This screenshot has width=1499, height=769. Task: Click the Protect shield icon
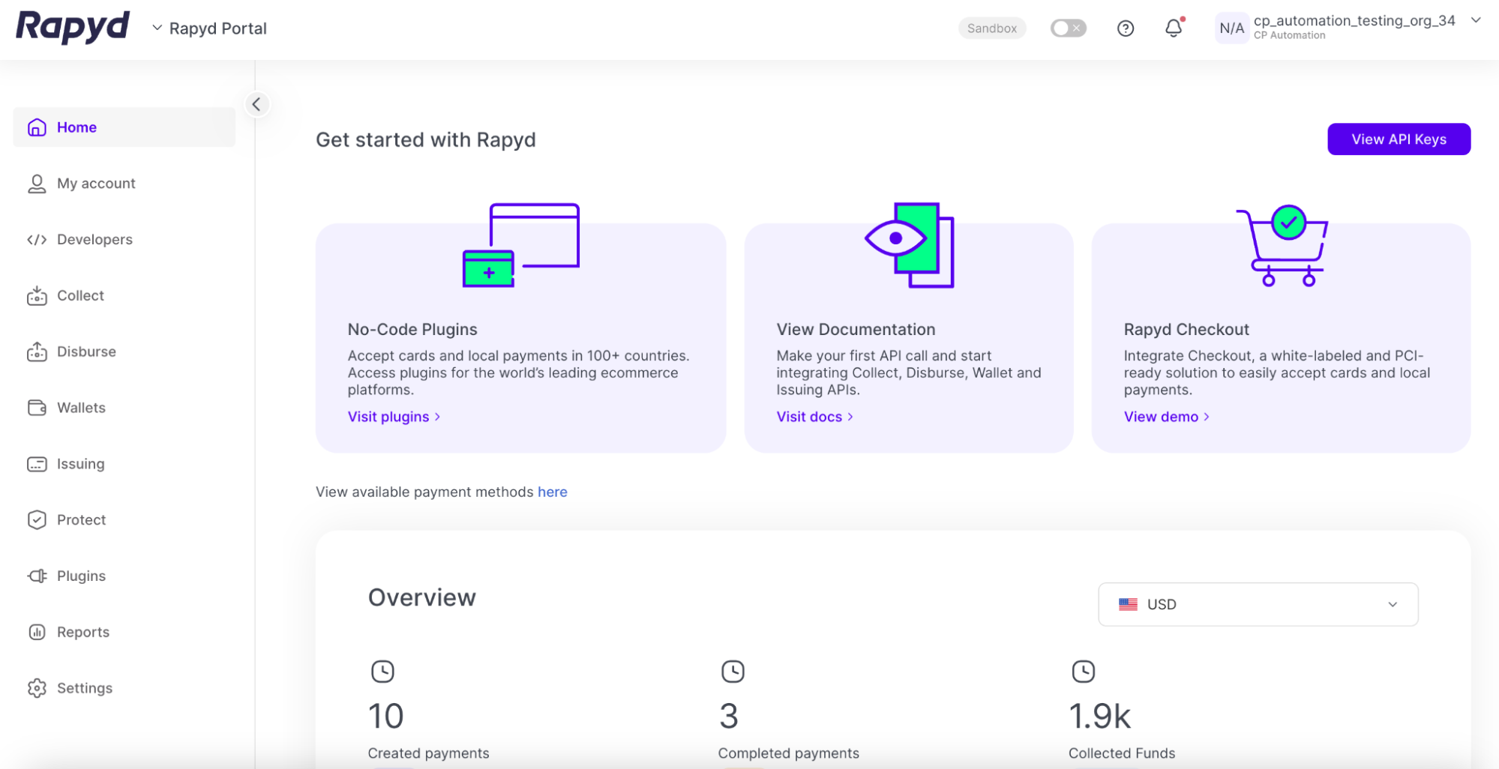37,520
